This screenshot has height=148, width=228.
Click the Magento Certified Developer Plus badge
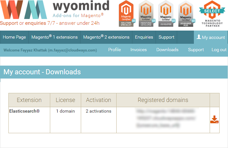tap(187, 14)
